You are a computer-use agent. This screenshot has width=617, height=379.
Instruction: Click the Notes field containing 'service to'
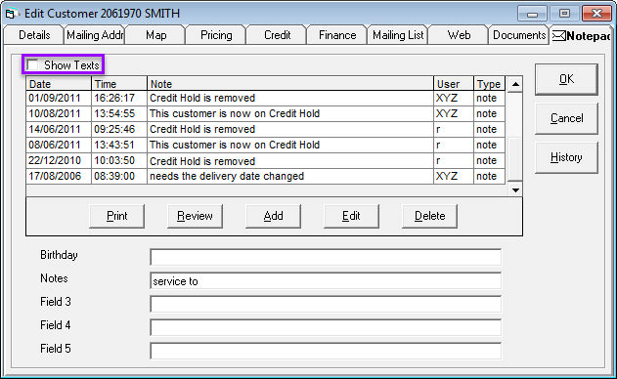tap(326, 280)
